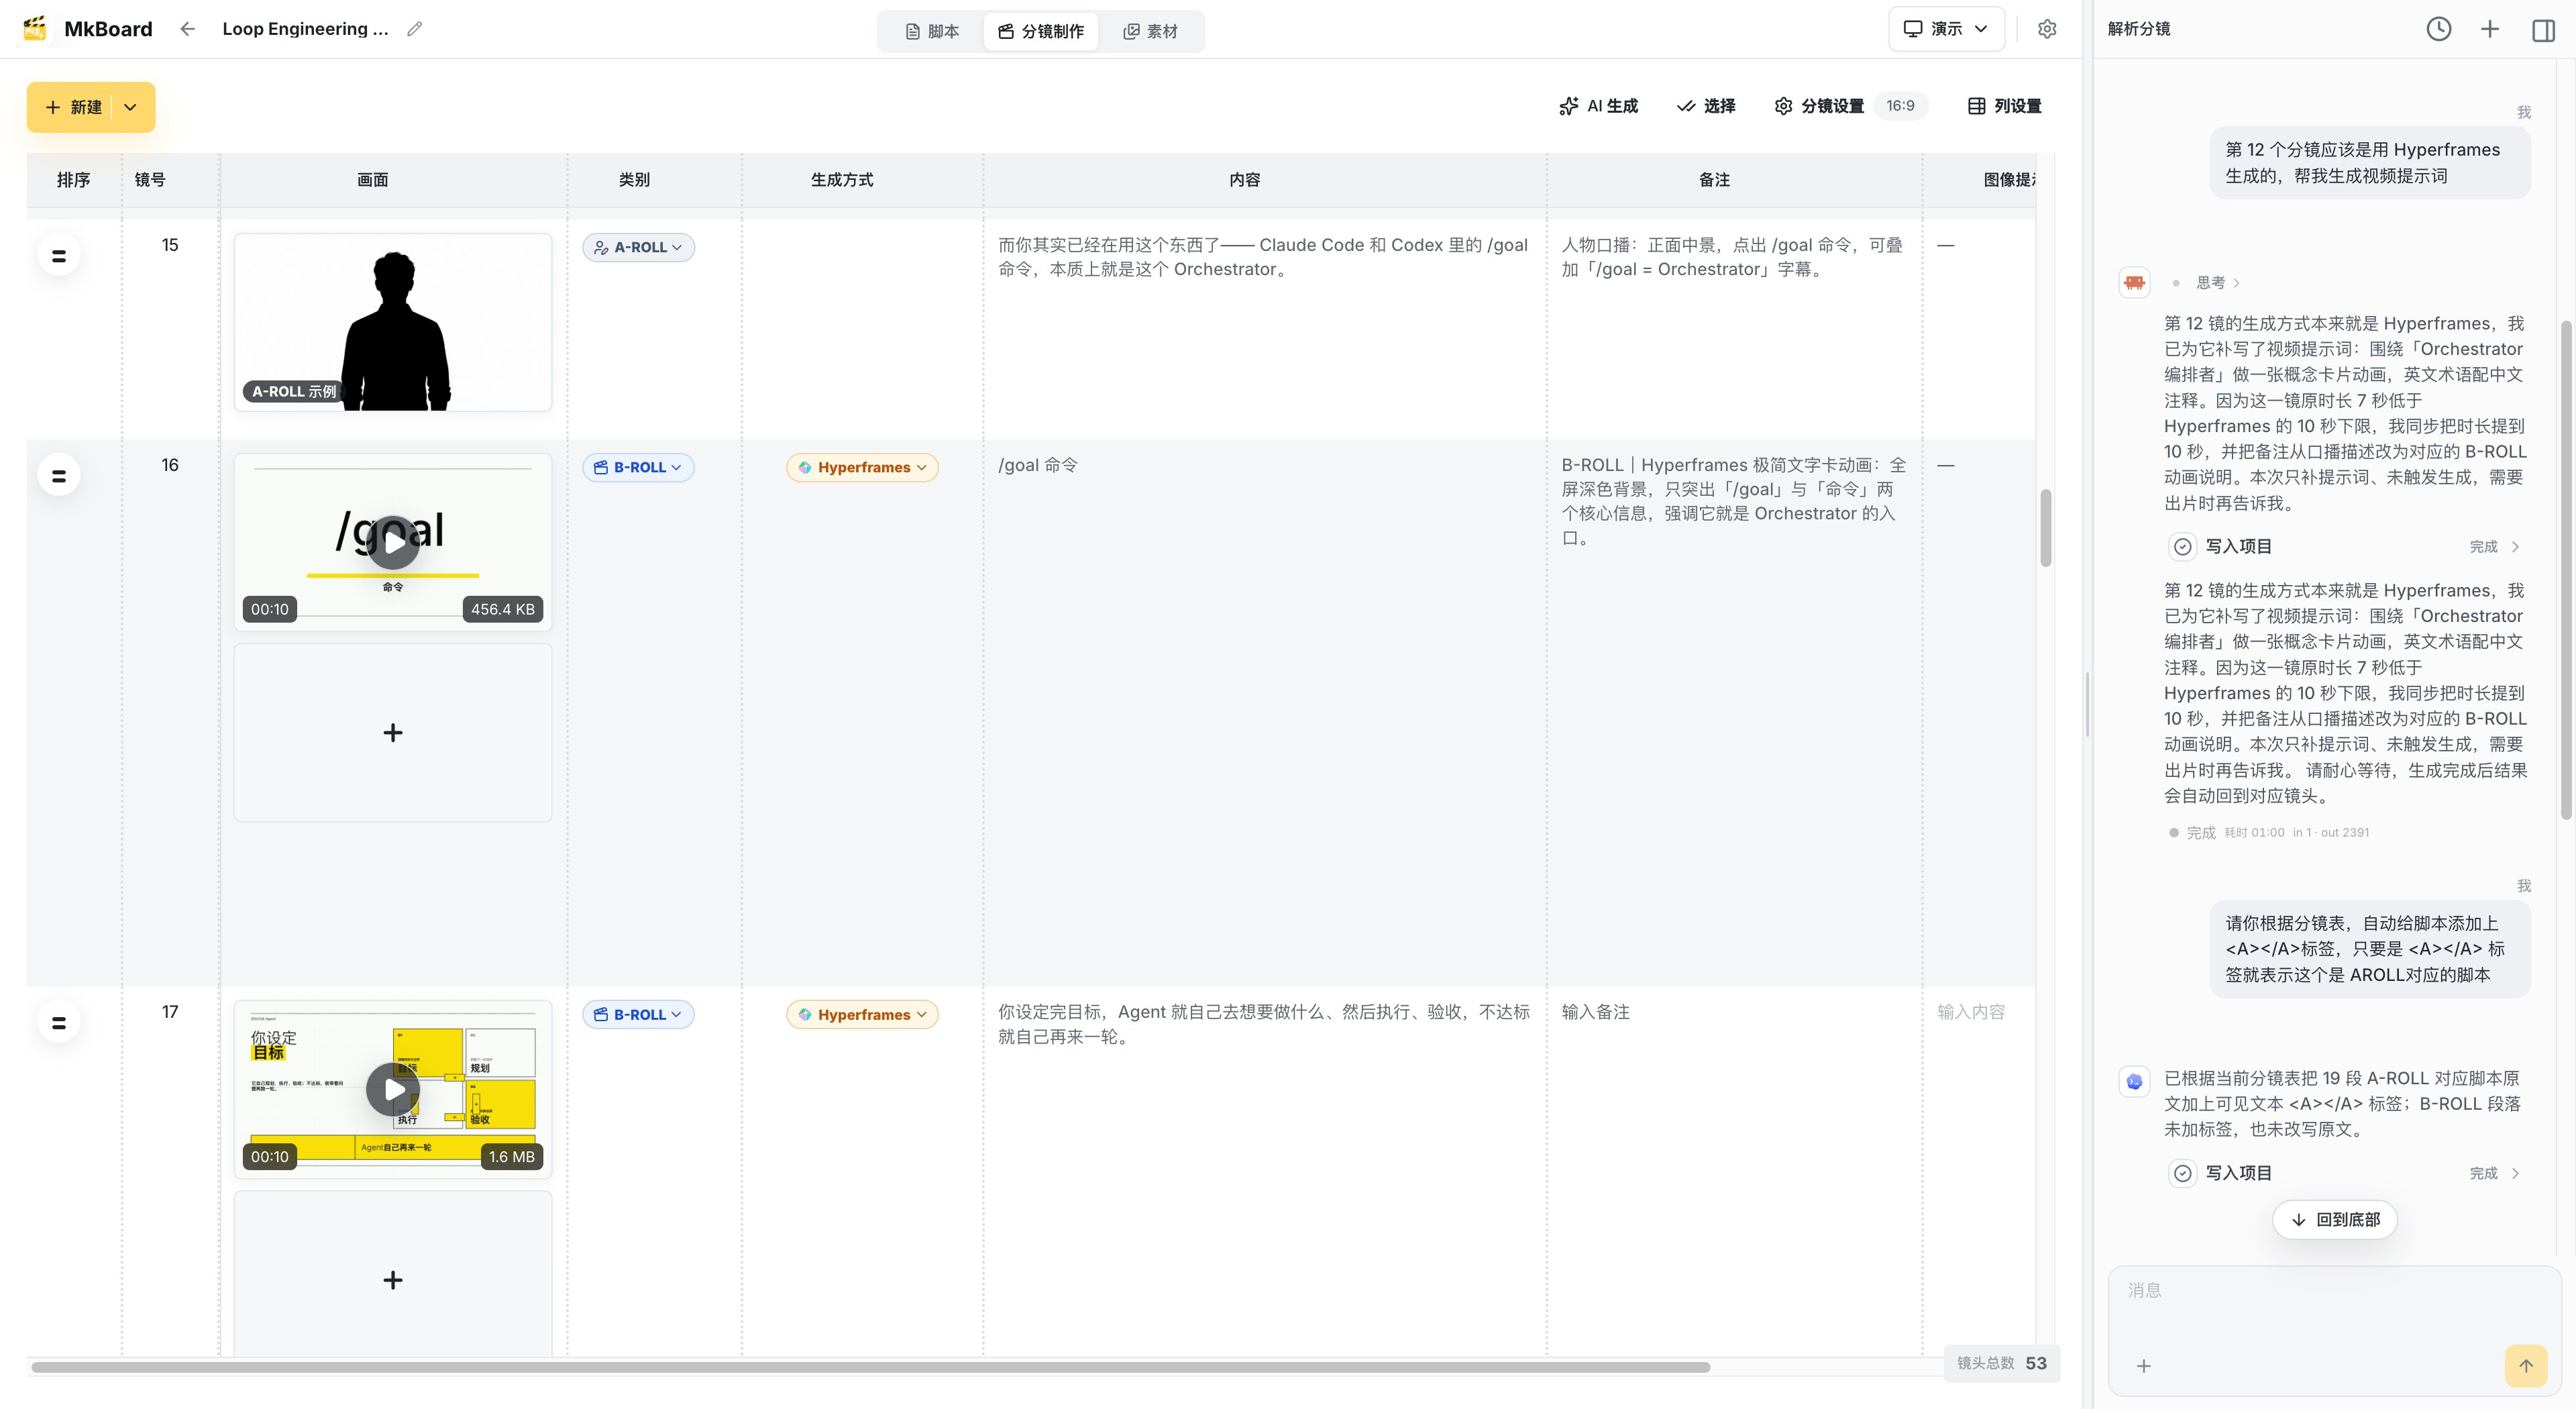Open B-ROLL category dropdown for shot 16
The height and width of the screenshot is (1409, 2576).
click(x=639, y=467)
